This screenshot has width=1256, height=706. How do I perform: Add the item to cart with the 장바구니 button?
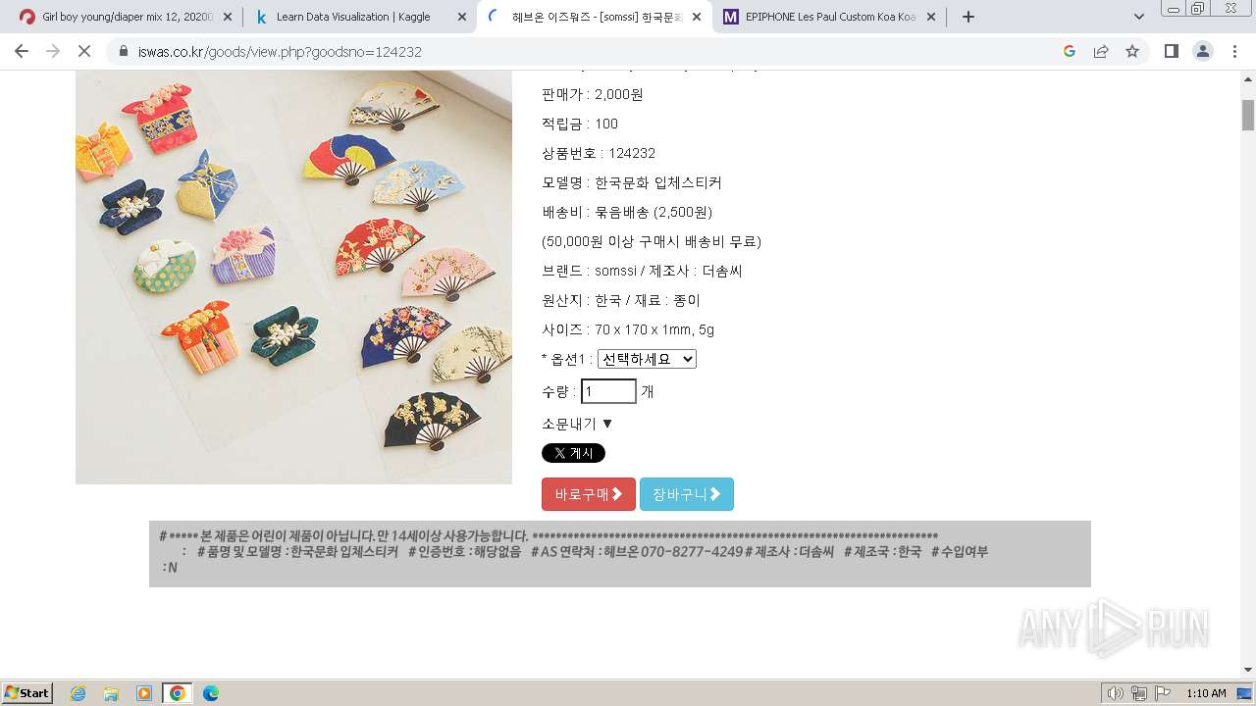687,494
